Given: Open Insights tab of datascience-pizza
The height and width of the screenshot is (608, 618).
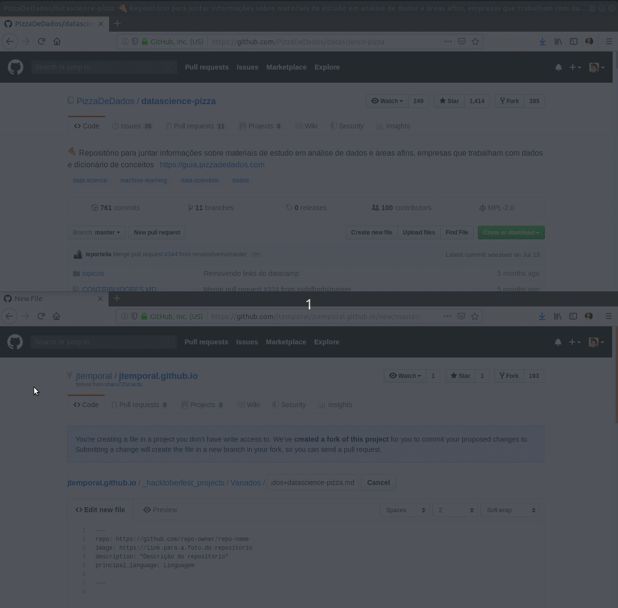Looking at the screenshot, I should click(x=393, y=126).
